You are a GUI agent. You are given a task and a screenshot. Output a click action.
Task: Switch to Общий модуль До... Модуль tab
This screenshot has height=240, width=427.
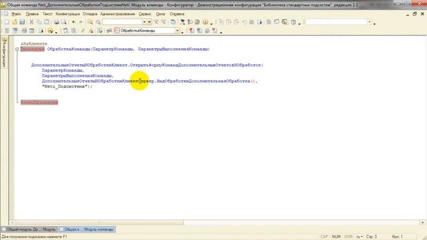click(29, 229)
